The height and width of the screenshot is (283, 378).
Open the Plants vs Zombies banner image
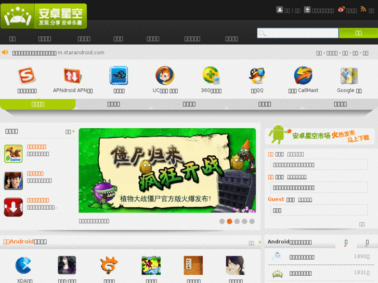point(167,170)
